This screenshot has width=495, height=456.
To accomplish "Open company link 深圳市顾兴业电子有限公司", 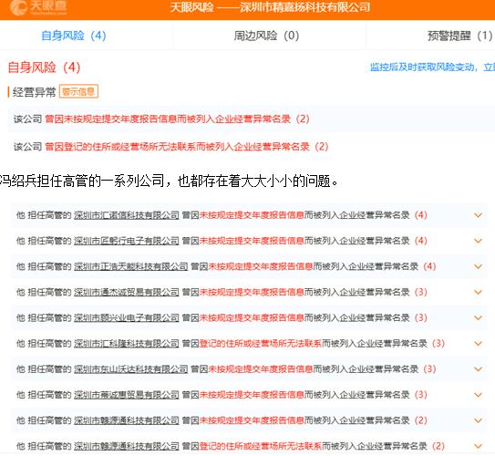I will pyautogui.click(x=127, y=318).
